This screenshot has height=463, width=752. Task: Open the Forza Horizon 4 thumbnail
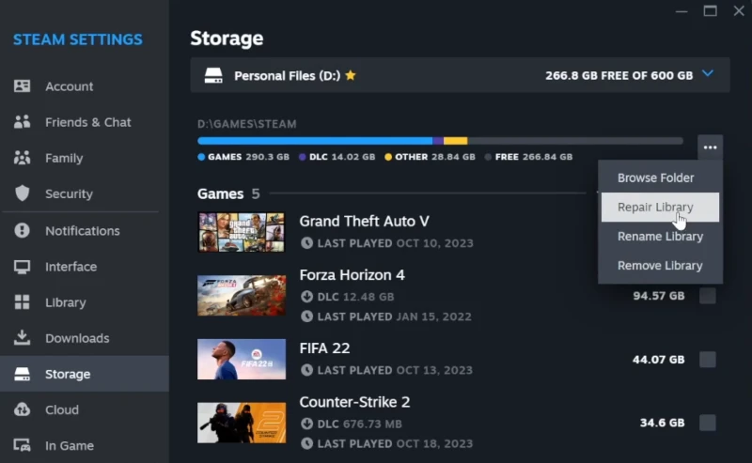coord(242,295)
